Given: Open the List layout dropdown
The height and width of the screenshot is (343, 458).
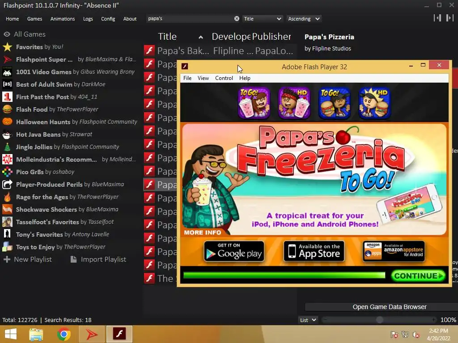Looking at the screenshot, I should coord(308,320).
